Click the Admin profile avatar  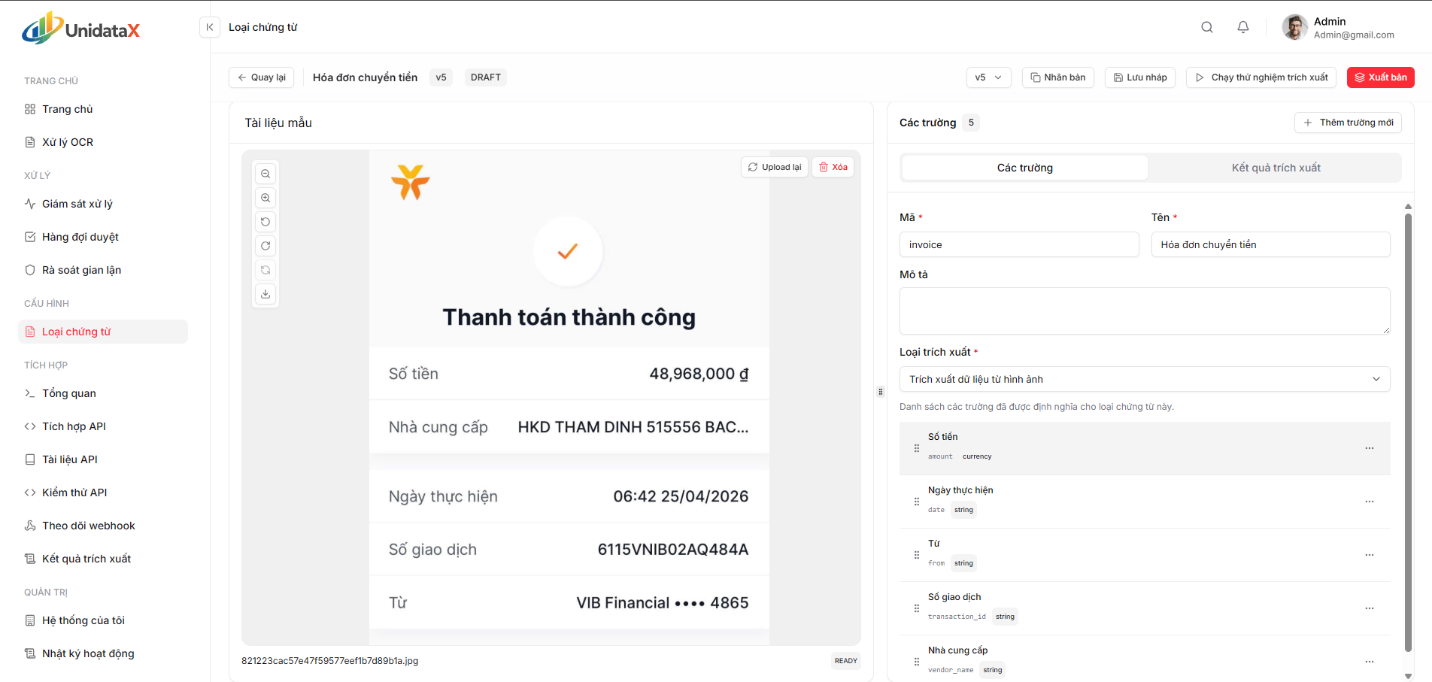(x=1294, y=28)
